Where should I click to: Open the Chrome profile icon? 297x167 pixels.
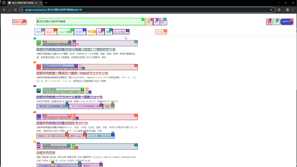(287, 10)
